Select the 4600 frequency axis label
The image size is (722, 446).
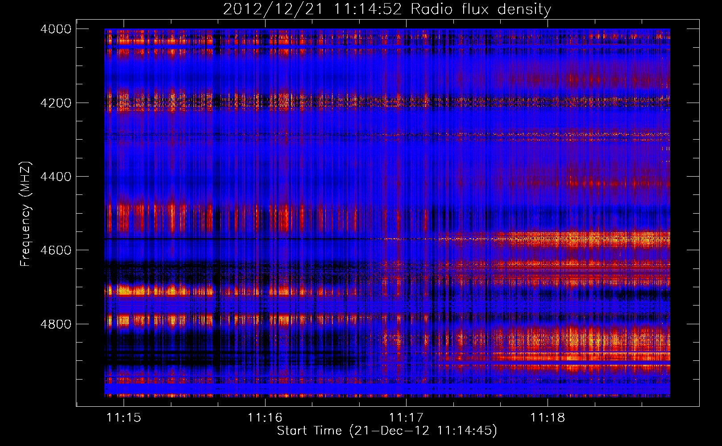point(56,250)
